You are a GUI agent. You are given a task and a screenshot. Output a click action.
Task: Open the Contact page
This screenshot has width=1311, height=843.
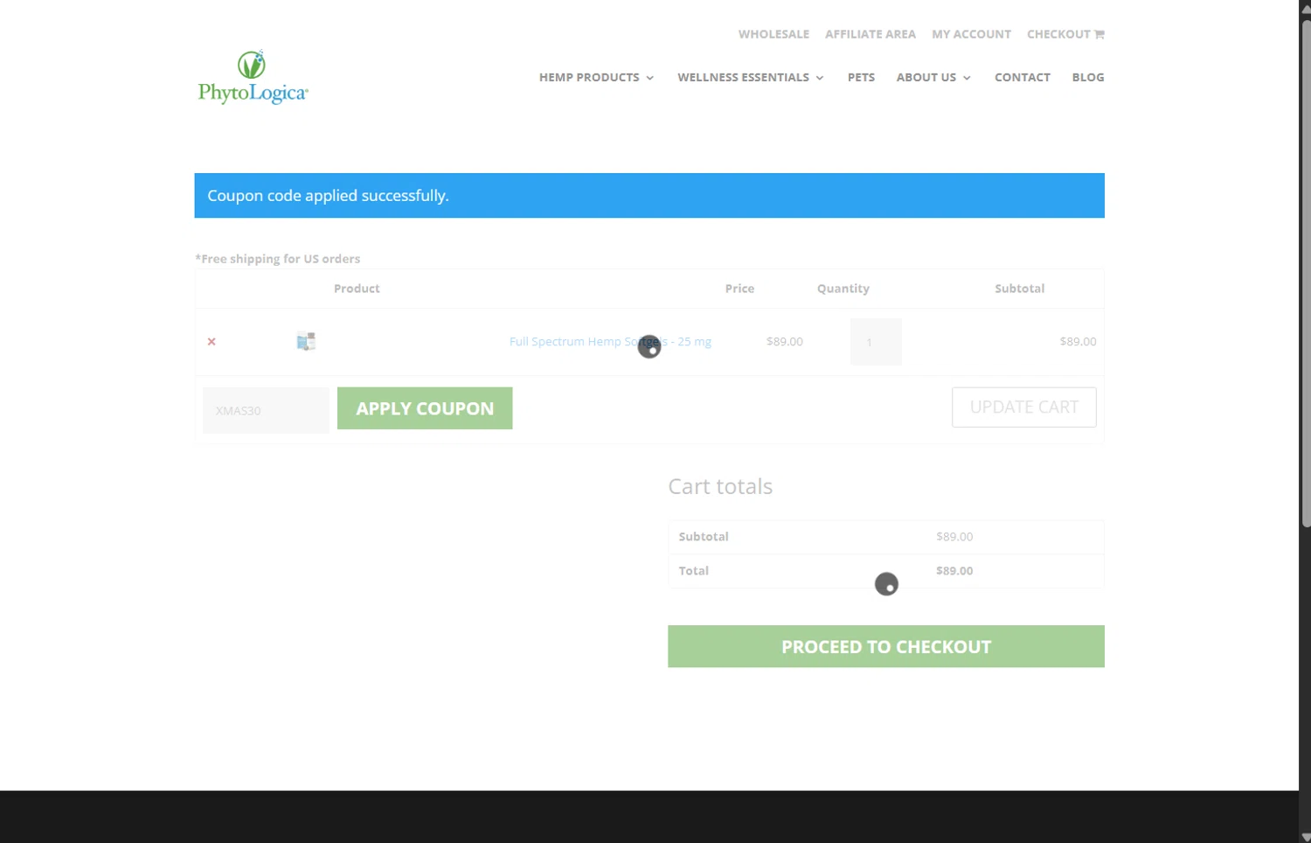(1022, 77)
